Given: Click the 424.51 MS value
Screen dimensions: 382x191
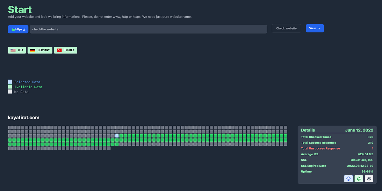Looking at the screenshot, I should (366, 154).
